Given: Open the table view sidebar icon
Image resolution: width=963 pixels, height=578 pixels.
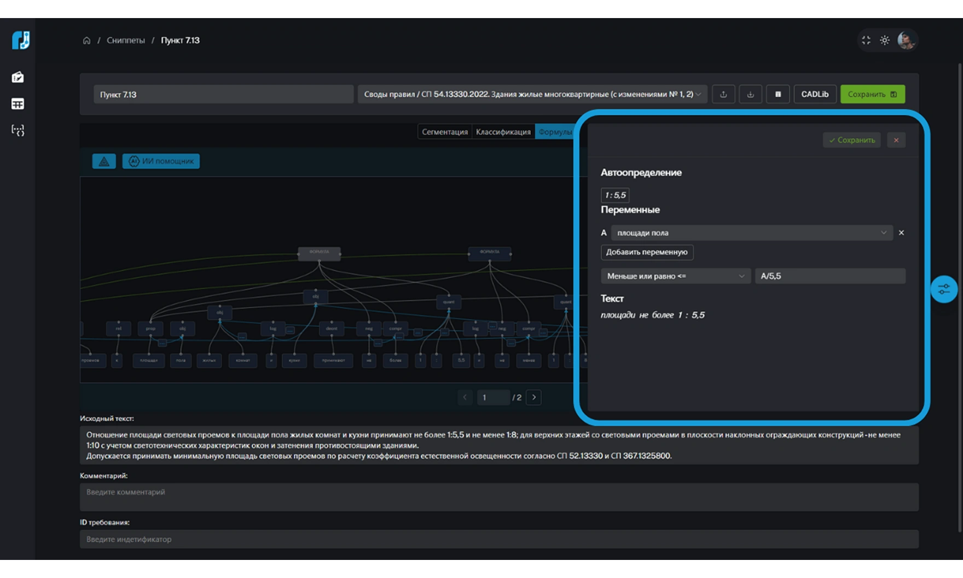Looking at the screenshot, I should (x=18, y=104).
